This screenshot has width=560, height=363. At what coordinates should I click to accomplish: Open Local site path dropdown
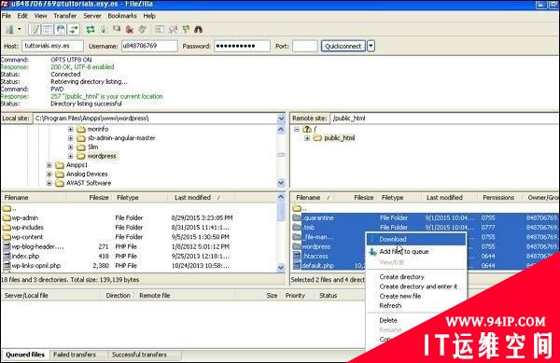point(281,119)
